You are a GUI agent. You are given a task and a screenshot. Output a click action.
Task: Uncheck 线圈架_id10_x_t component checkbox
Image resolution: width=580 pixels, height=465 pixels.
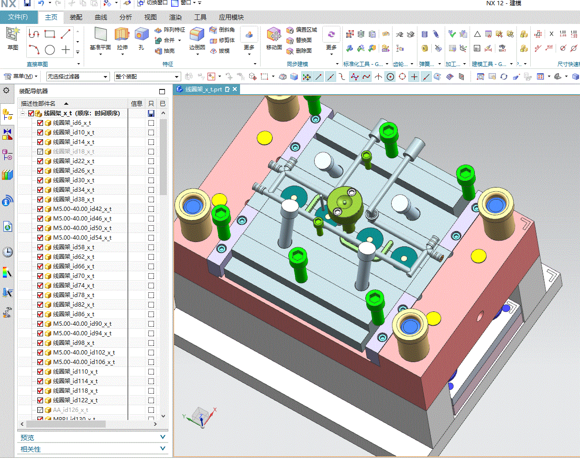click(x=40, y=133)
